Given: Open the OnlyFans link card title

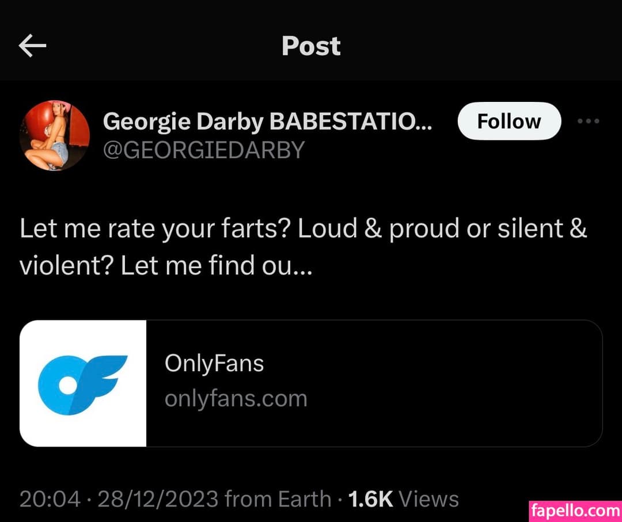Looking at the screenshot, I should [x=214, y=363].
